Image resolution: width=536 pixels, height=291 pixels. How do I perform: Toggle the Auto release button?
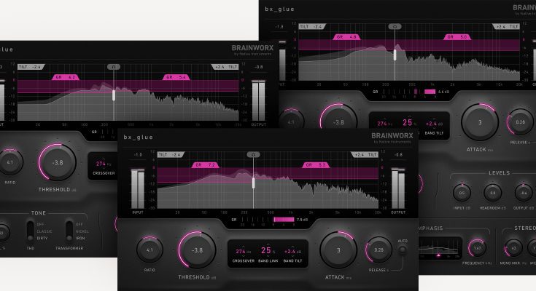400,250
